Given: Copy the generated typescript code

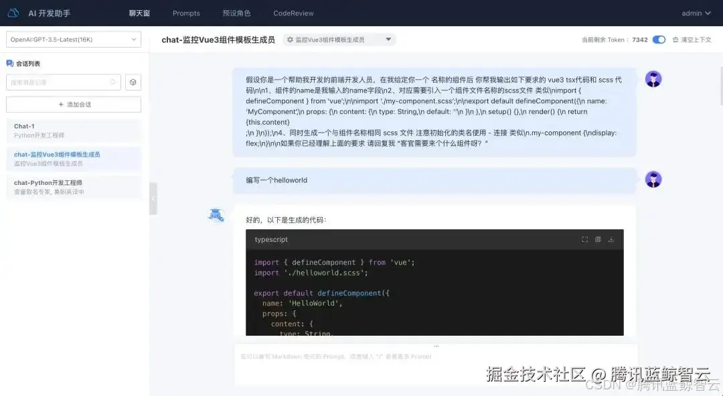Looking at the screenshot, I should (597, 239).
